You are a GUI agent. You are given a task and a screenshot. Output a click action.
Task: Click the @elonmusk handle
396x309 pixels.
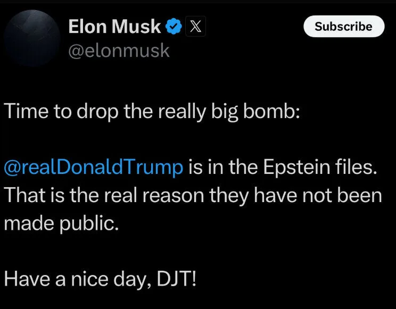coord(119,51)
